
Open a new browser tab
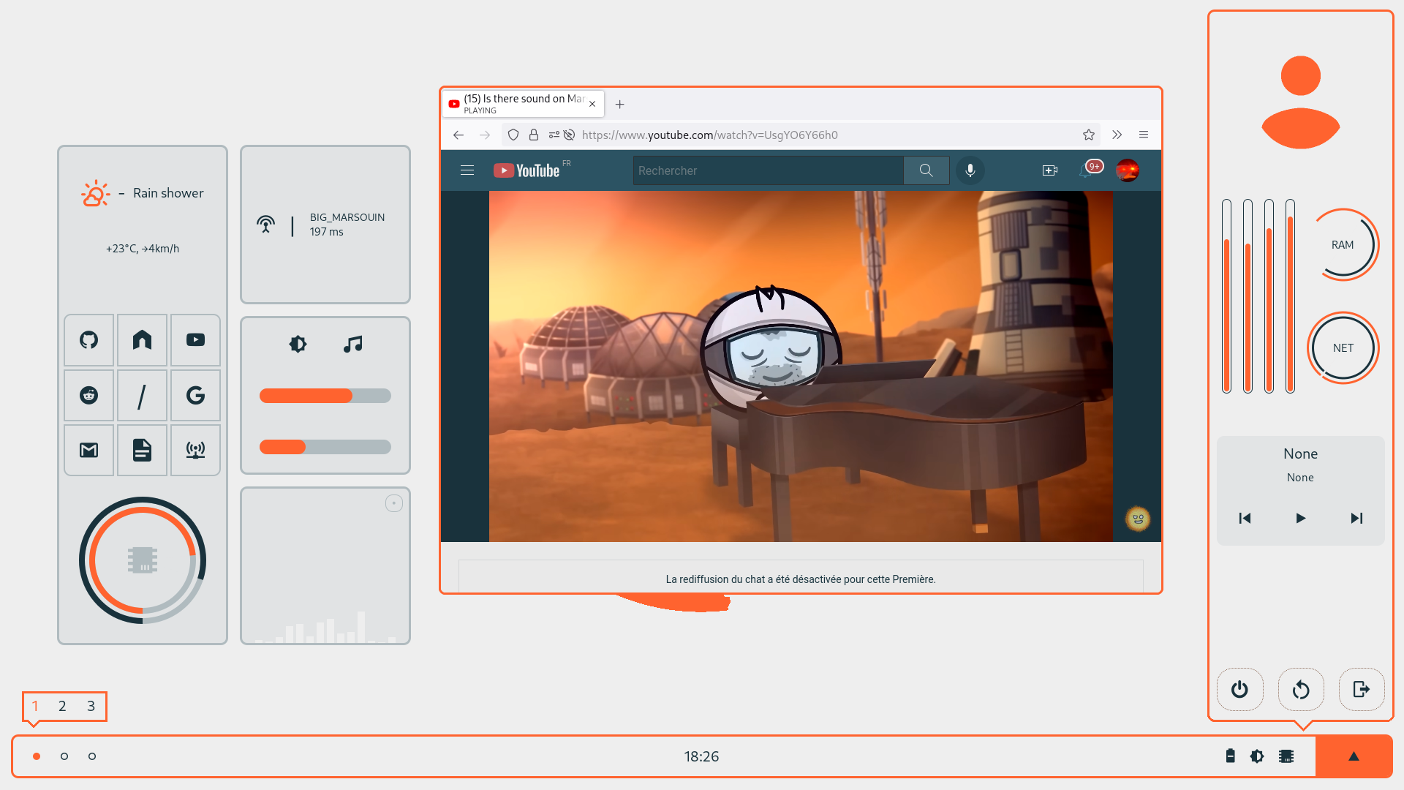[x=619, y=104]
